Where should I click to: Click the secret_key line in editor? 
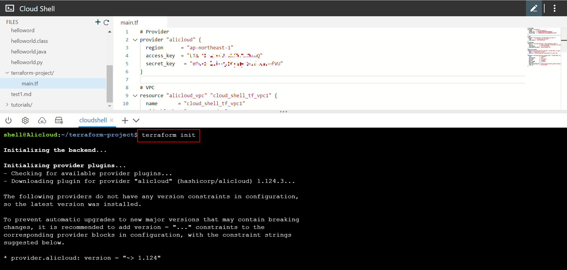(x=214, y=64)
